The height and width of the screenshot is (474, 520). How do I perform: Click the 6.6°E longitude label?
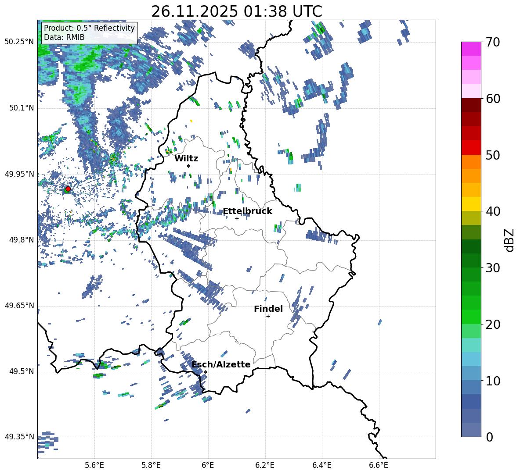pos(379,465)
